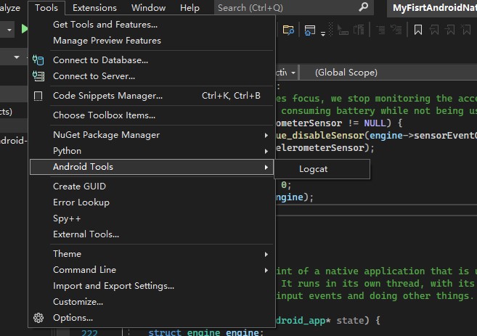
Task: Select Get Tools and Features
Action: tap(152, 25)
